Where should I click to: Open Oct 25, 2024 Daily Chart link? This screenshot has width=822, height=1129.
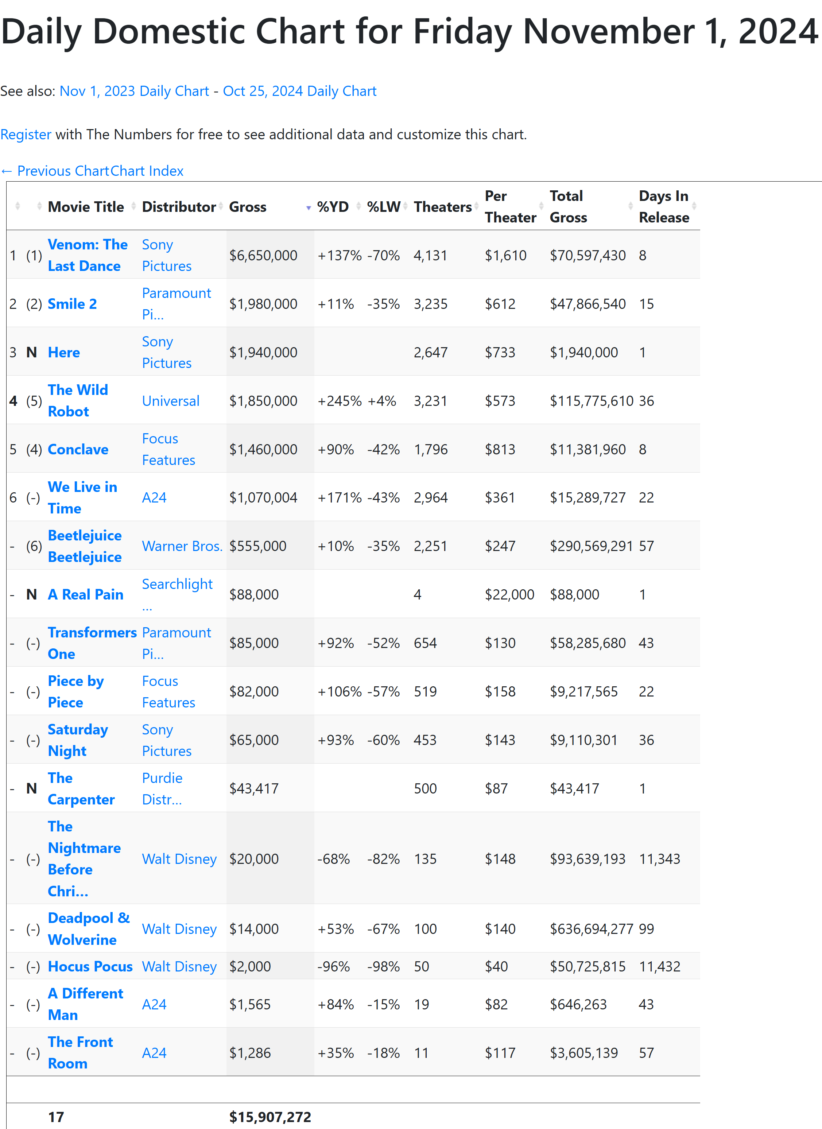click(x=299, y=91)
